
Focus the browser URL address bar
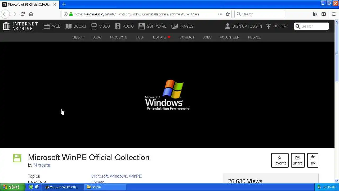pos(146,14)
